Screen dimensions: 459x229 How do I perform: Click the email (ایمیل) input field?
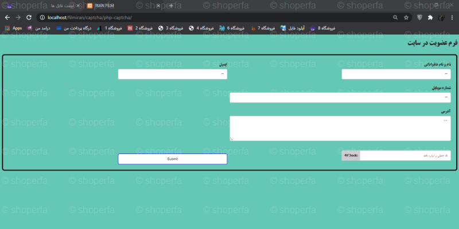click(x=172, y=74)
